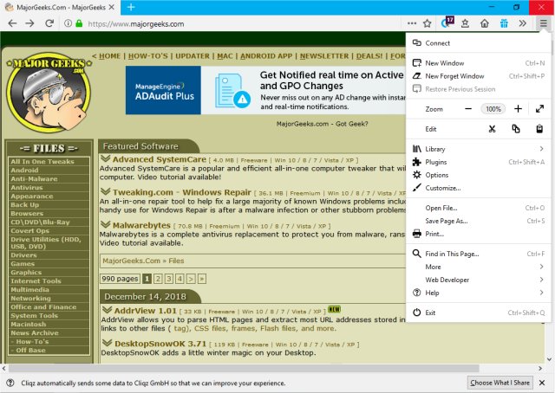Open a new tab with plus button
The height and width of the screenshot is (393, 555).
point(131,7)
